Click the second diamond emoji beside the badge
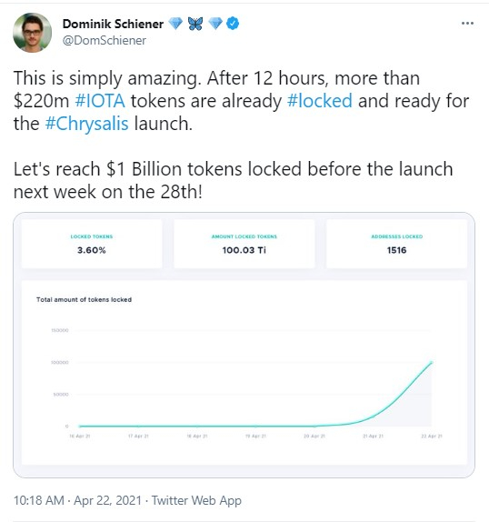Screen dimensions: 489x522 point(215,24)
